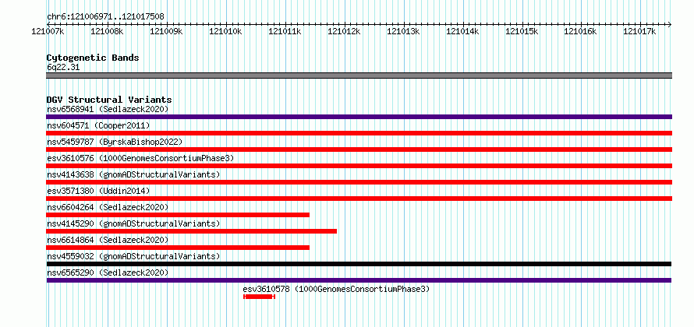Screen dimensions: 694x327
Task: Click the 121017k ruler tick label
Action: pyautogui.click(x=640, y=31)
